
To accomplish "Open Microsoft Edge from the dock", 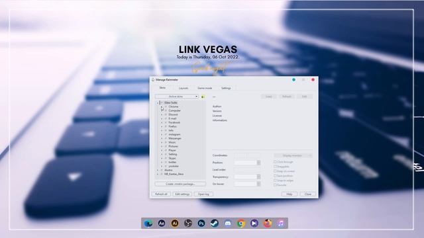I will click(148, 223).
